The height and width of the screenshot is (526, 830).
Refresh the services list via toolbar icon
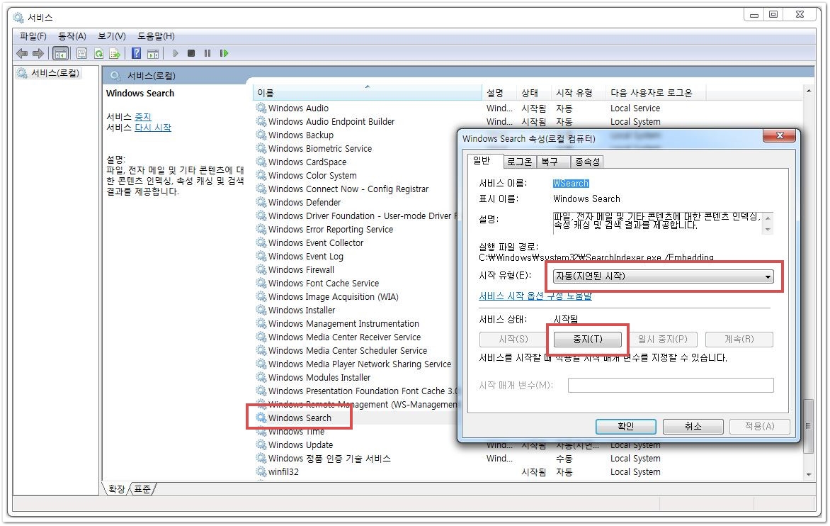tap(98, 53)
